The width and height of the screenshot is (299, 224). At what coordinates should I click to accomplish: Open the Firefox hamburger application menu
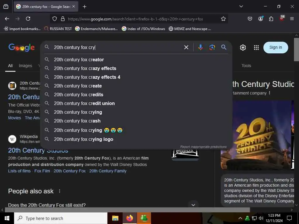292,19
